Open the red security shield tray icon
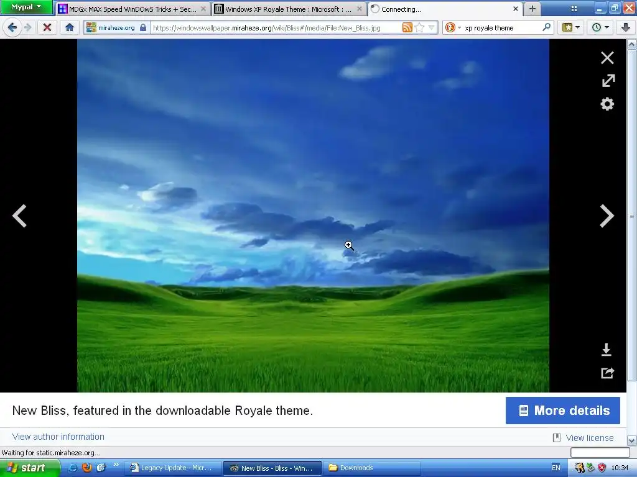This screenshot has width=637, height=477. [x=602, y=468]
